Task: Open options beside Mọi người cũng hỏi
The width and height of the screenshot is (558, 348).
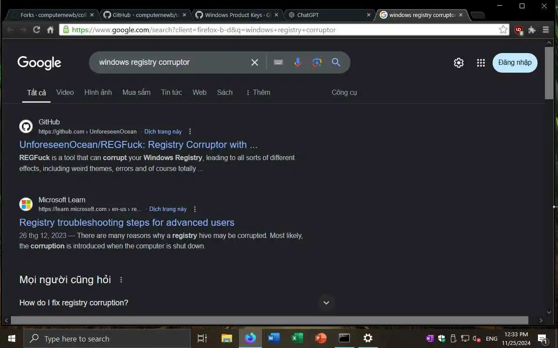Action: (x=121, y=280)
